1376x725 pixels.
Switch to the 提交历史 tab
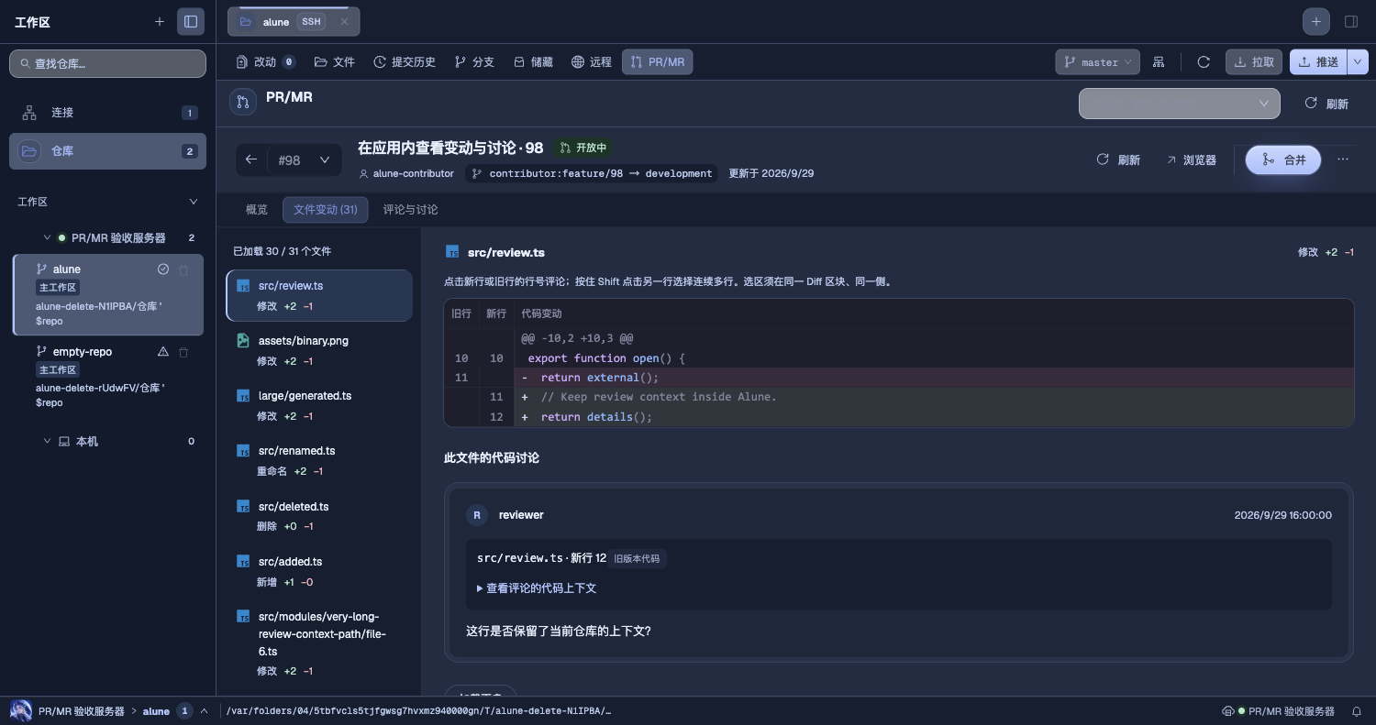point(405,62)
